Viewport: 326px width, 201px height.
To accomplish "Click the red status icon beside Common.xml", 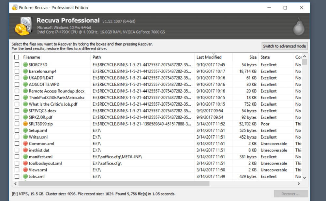I will 25,143.
